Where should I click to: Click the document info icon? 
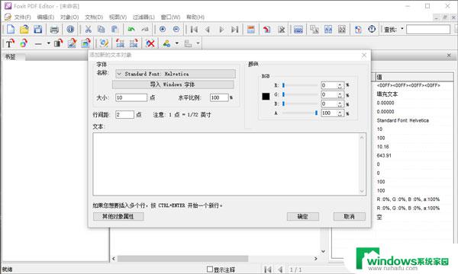pyautogui.click(x=70, y=30)
